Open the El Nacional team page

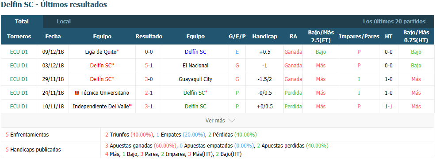click(x=195, y=65)
